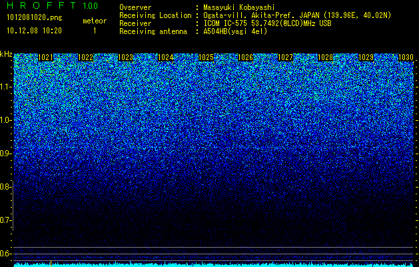The image size is (419, 267).
Task: Click the meteor count label
Action: click(x=95, y=21)
